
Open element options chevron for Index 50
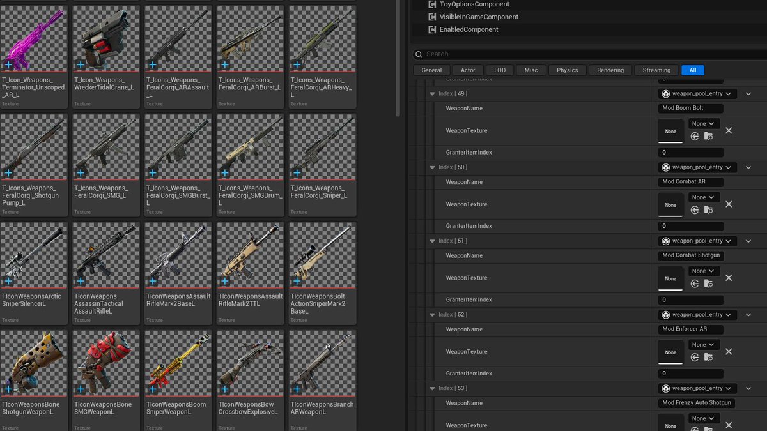click(x=748, y=167)
